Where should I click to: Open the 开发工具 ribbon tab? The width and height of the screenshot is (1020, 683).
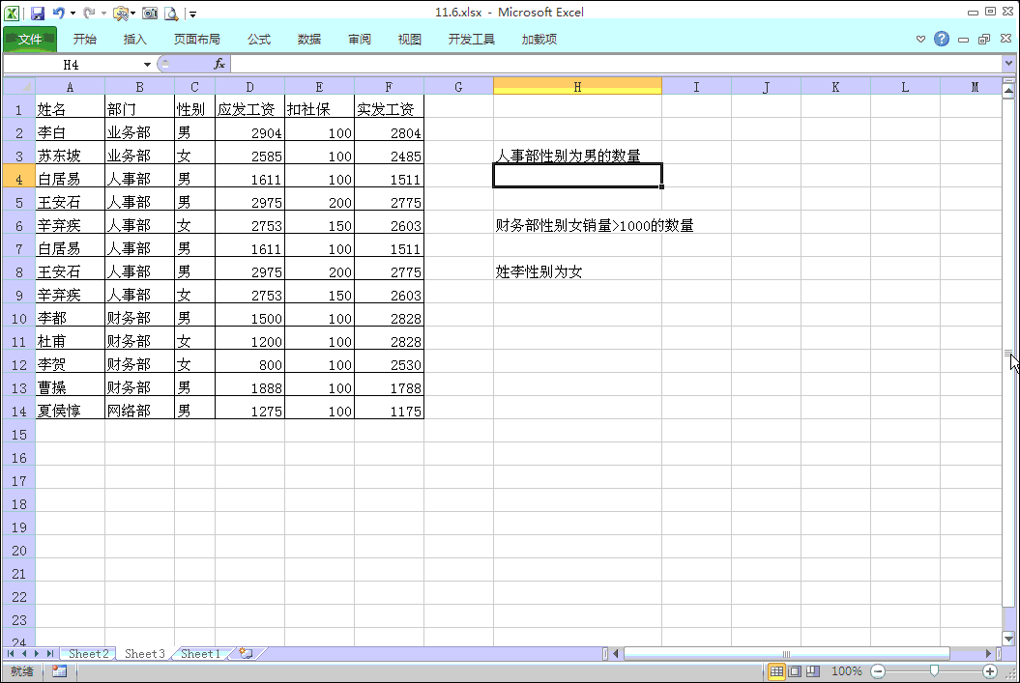pyautogui.click(x=471, y=39)
